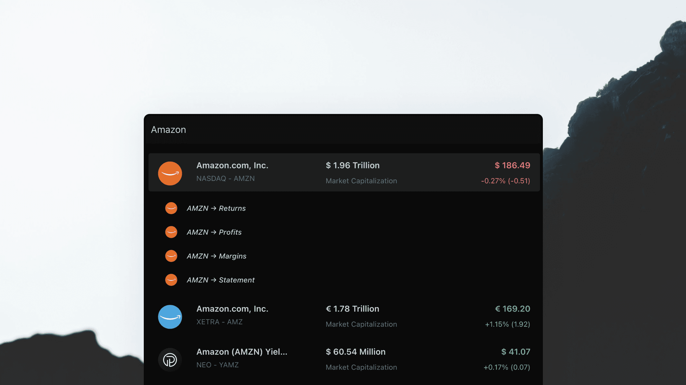
Task: Click € 1.78 Trillion market capitalization
Action: (352, 309)
